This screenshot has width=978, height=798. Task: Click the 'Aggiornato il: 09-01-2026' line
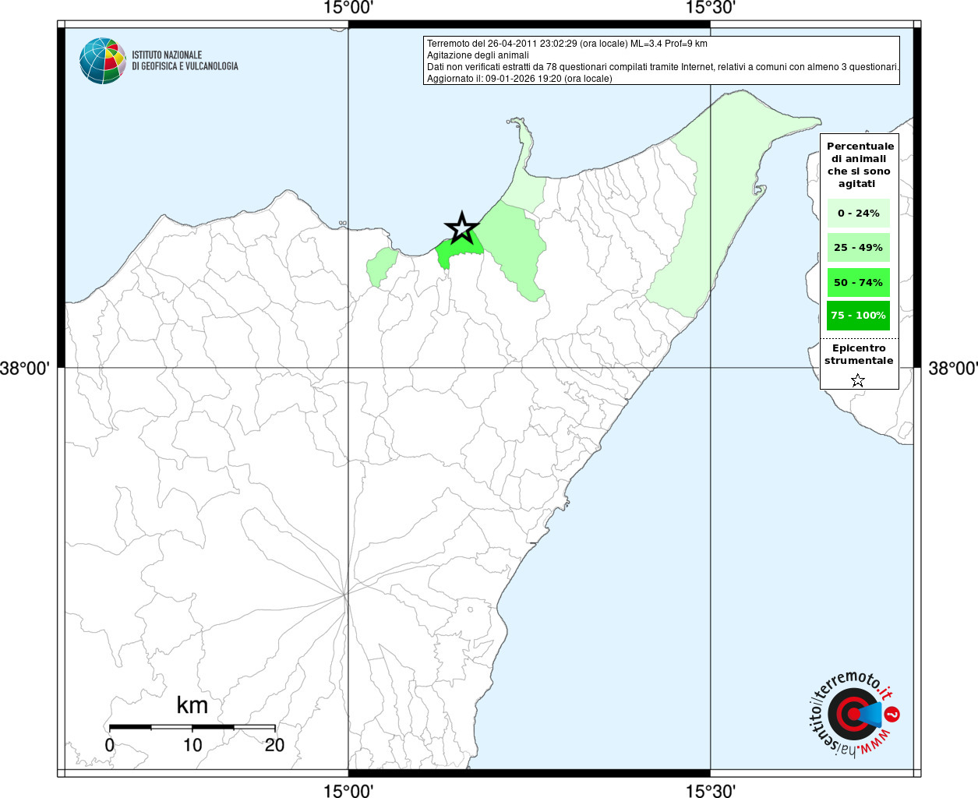[520, 79]
